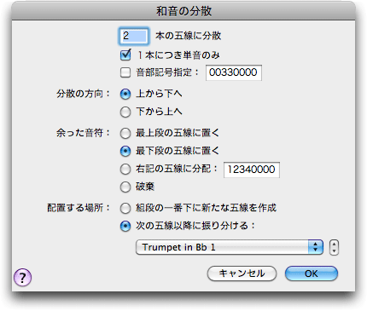Select the '上から下へ' direction radio button
This screenshot has width=367, height=311.
125,94
